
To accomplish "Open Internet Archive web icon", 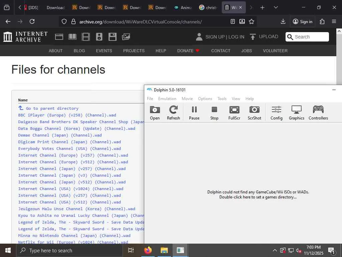I will coord(59,37).
